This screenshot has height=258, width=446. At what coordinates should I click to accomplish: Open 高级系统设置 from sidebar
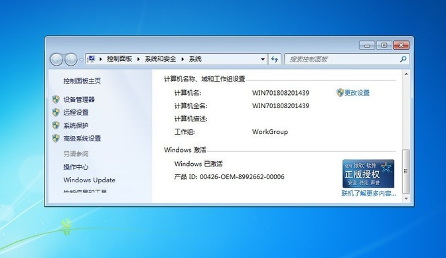click(82, 139)
